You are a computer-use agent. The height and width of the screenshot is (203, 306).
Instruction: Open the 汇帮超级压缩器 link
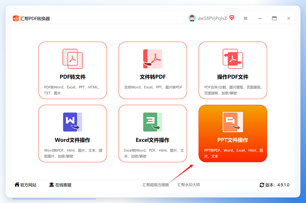coord(156,185)
